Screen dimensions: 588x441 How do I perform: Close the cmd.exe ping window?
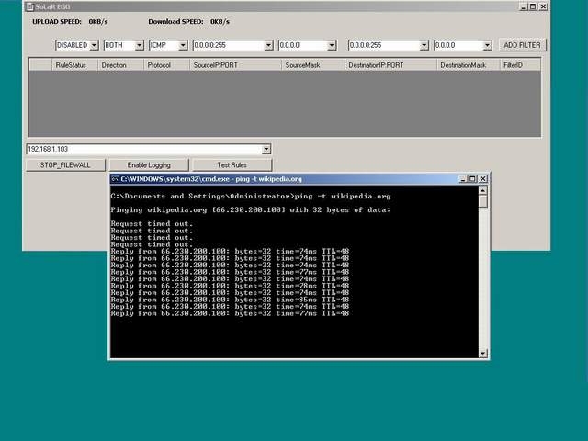pos(482,178)
